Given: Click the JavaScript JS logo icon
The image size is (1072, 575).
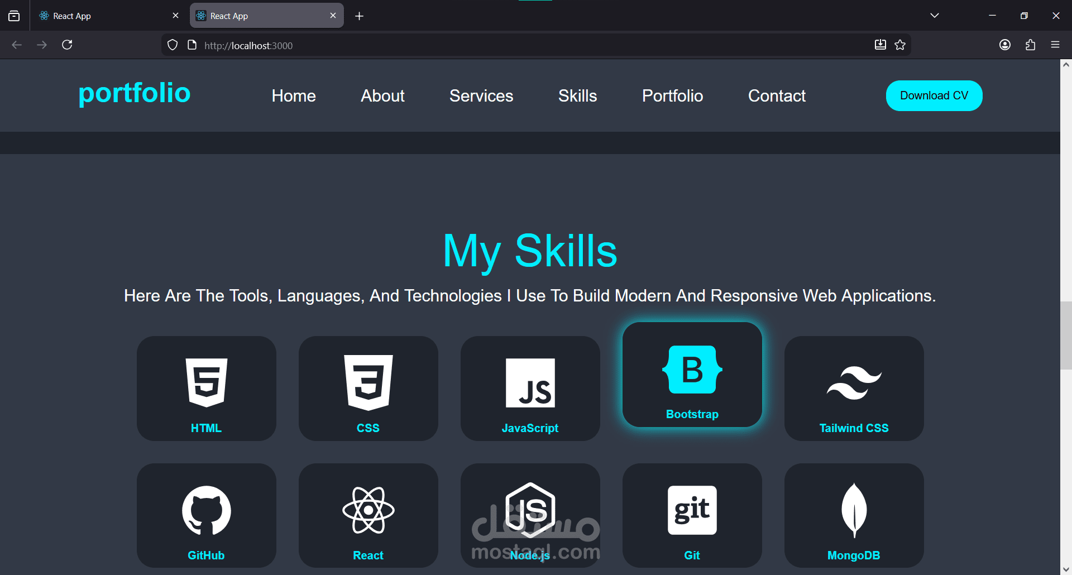Looking at the screenshot, I should (530, 383).
